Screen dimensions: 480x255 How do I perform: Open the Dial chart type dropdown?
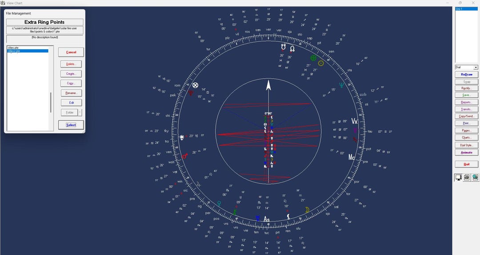pos(476,68)
